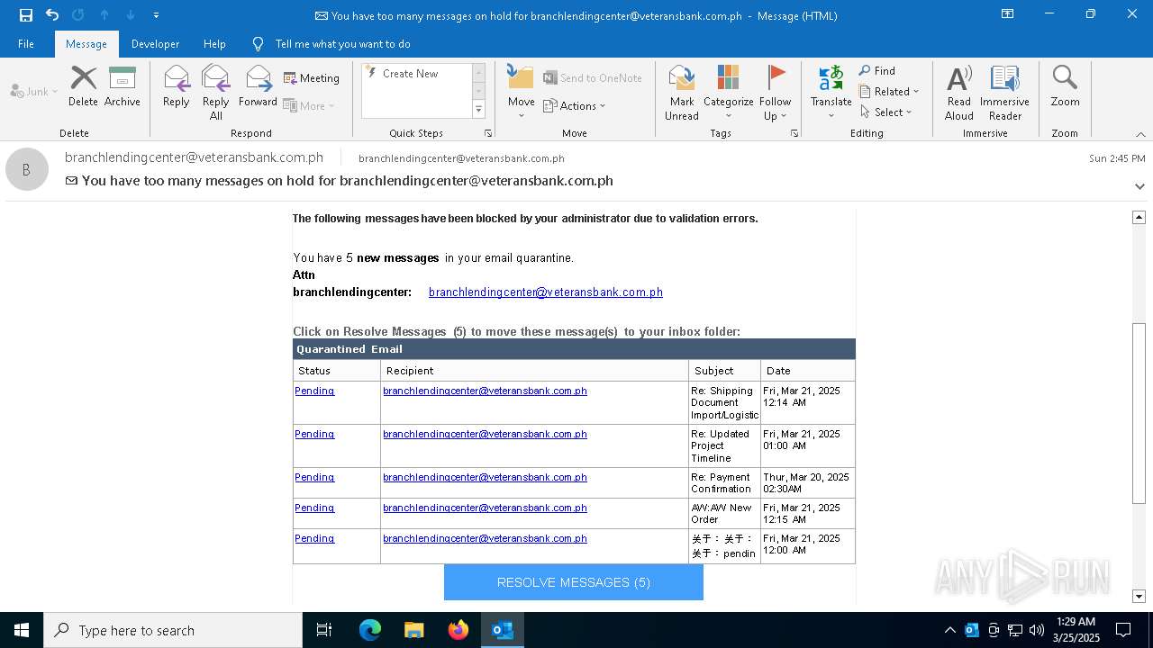Open the Customize Quick Access Toolbar dropdown

(156, 15)
